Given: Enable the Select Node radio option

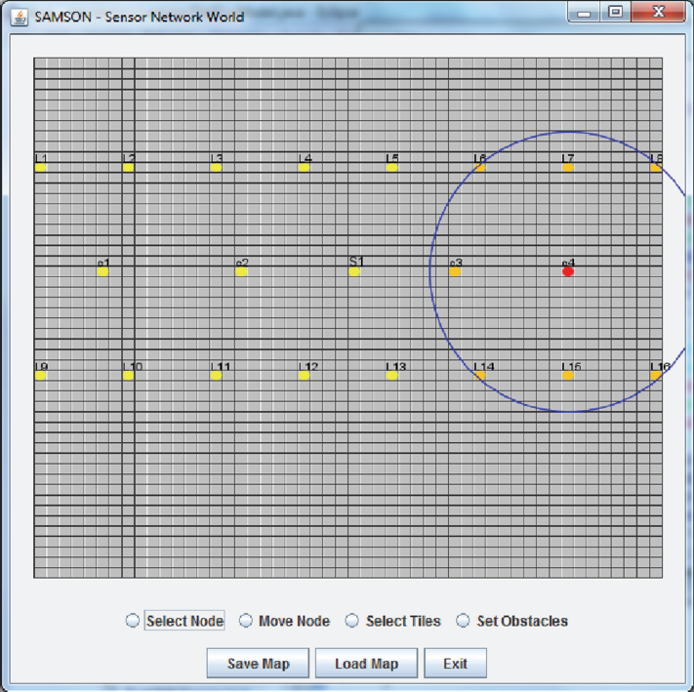Looking at the screenshot, I should [x=133, y=621].
